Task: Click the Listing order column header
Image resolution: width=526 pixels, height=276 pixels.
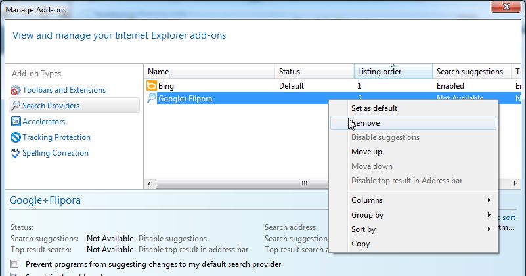Action: tap(379, 72)
